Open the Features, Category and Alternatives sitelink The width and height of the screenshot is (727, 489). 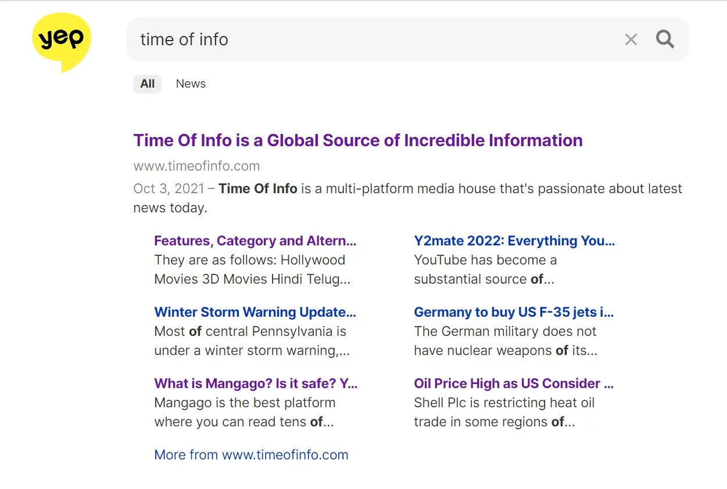point(255,240)
